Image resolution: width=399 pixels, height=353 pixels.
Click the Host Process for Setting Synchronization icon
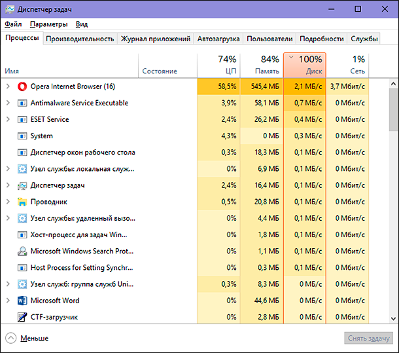coord(22,268)
